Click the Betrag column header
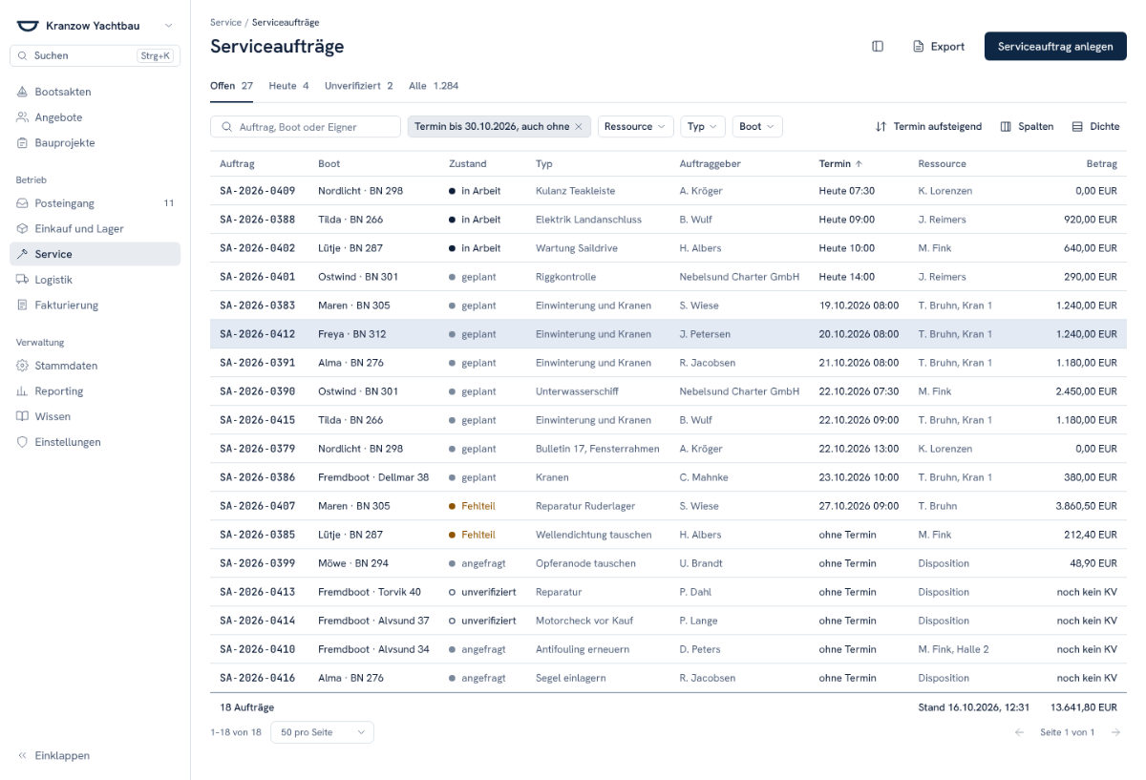Viewport: 1146px width, 780px height. [x=1101, y=164]
